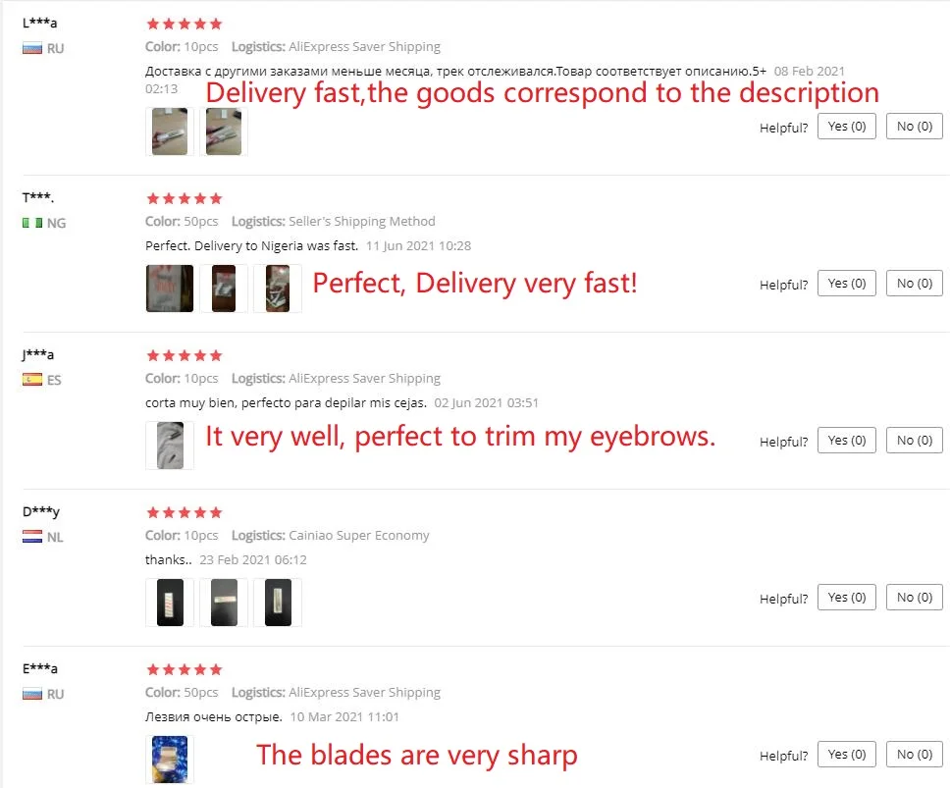This screenshot has width=950, height=788.
Task: Open first photo in L***a's review
Action: point(170,131)
